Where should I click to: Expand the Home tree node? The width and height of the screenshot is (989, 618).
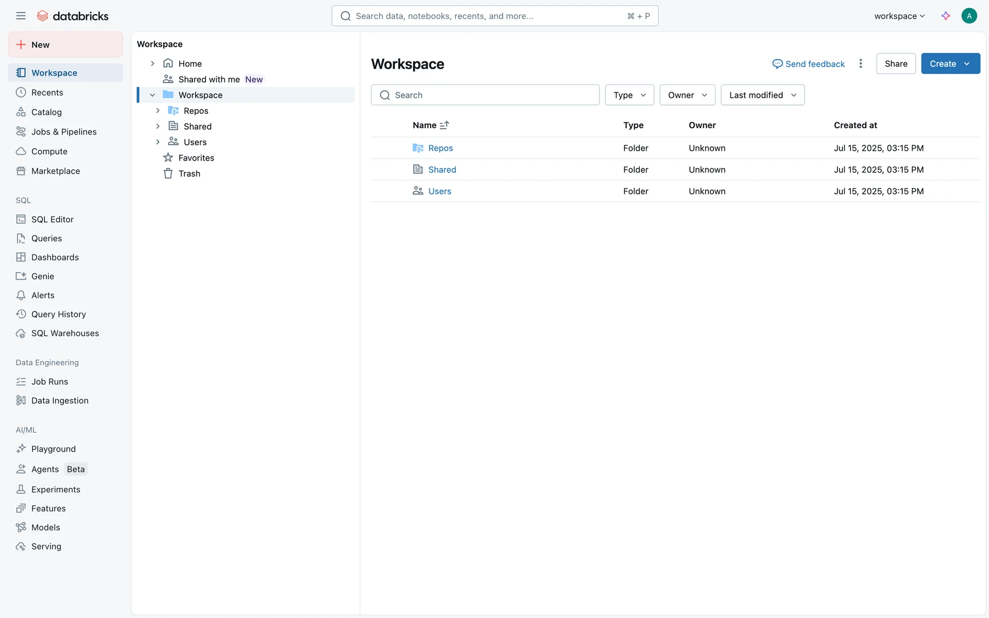pos(152,64)
